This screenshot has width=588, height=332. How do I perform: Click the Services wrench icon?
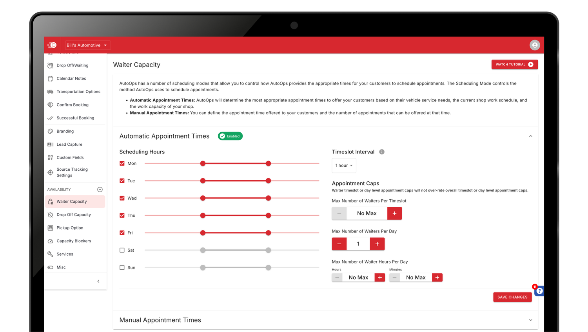pos(50,254)
